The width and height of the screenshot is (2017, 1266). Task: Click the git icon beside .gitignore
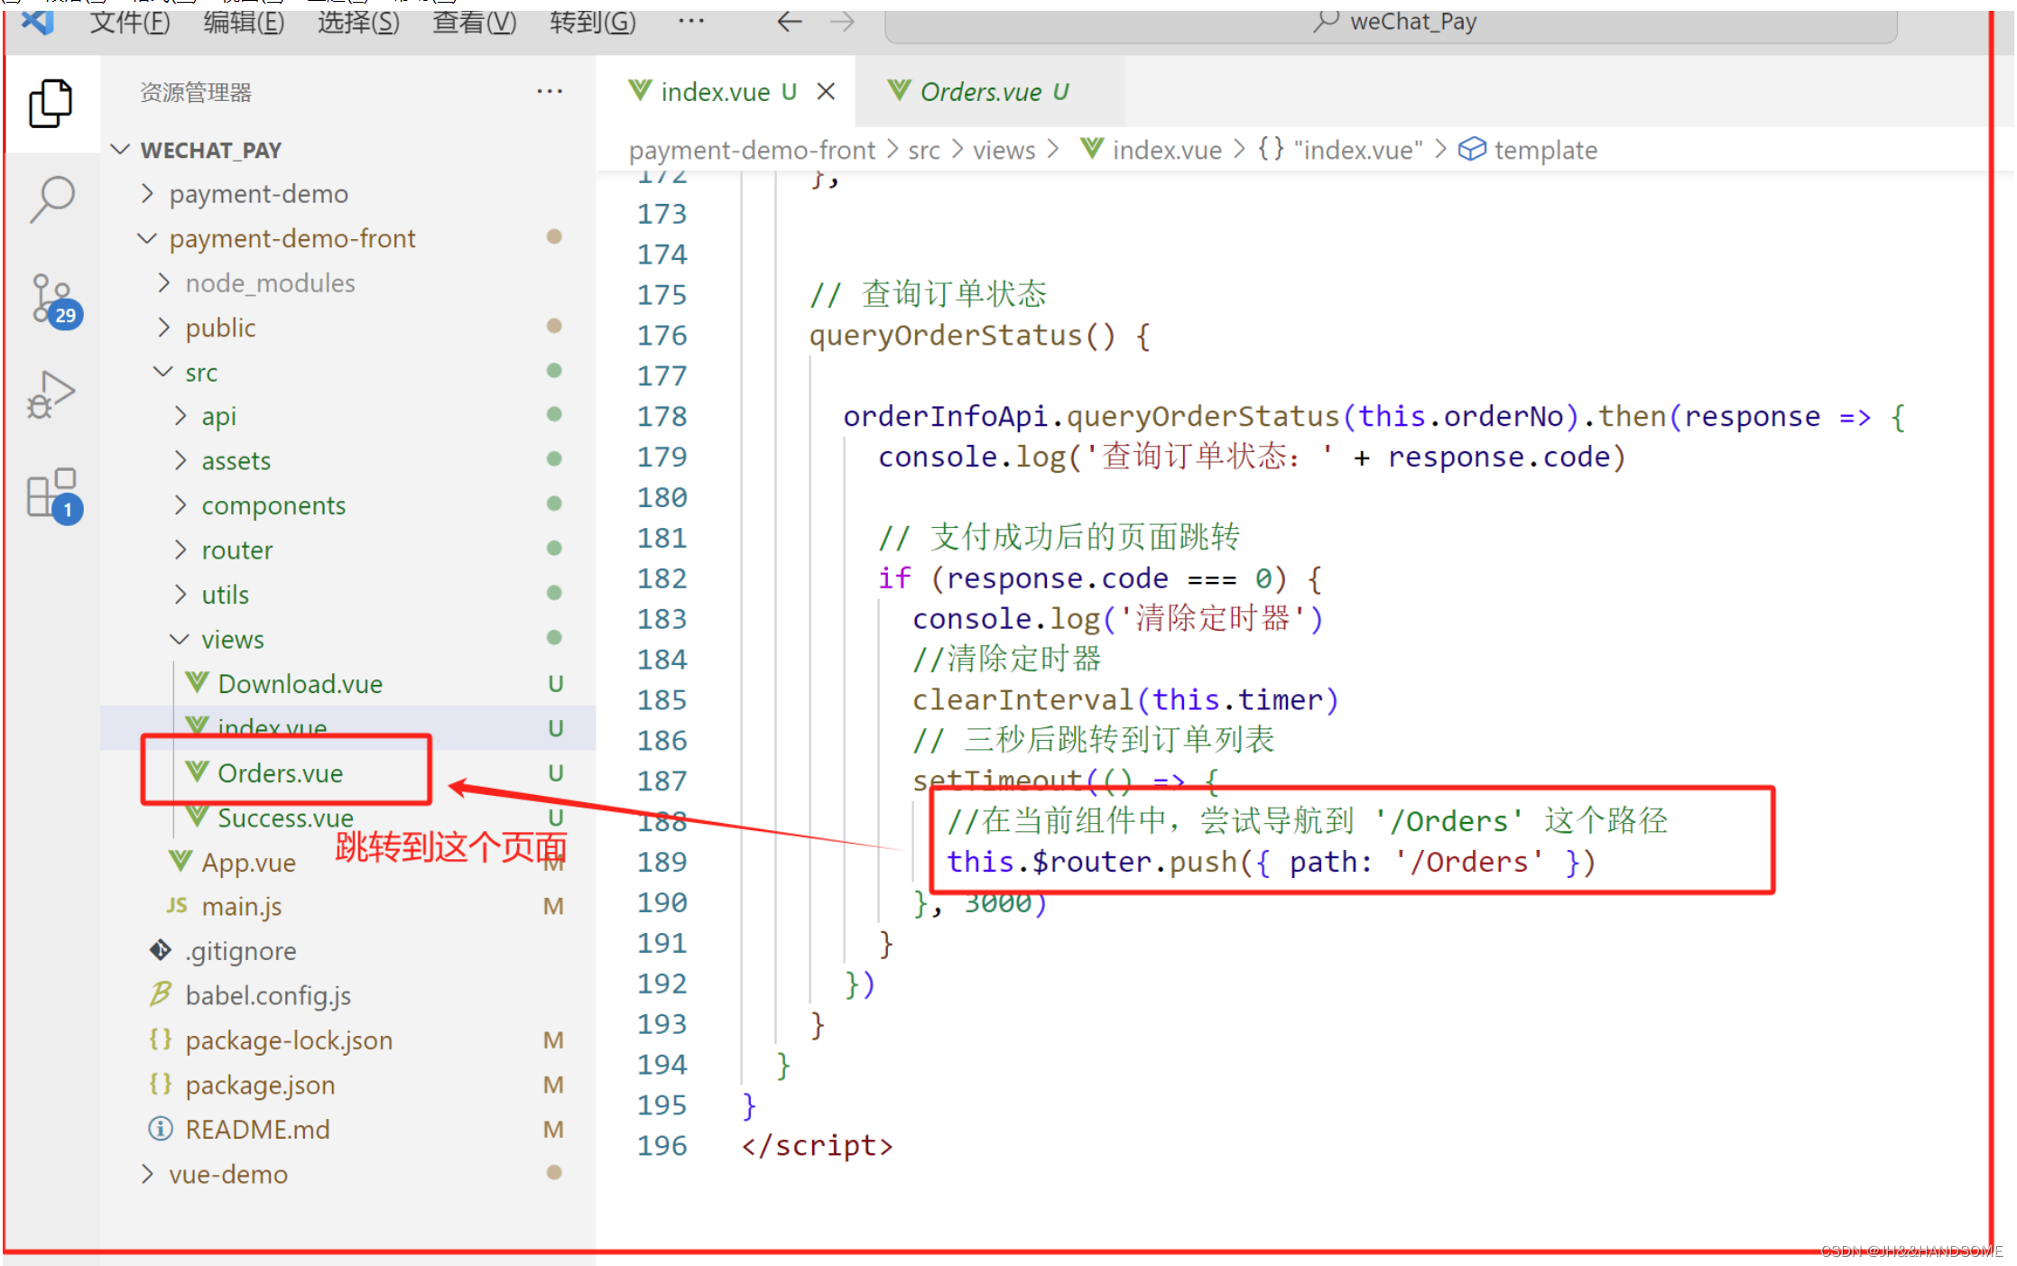161,950
